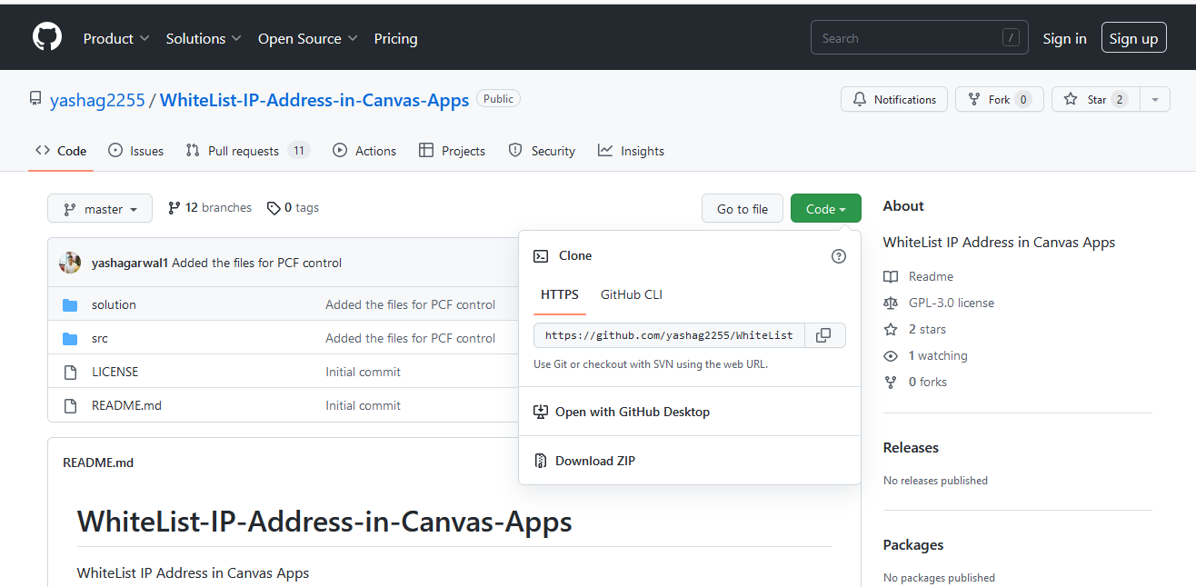The image size is (1196, 587).
Task: Click the GitHub Octocat logo
Action: click(47, 37)
